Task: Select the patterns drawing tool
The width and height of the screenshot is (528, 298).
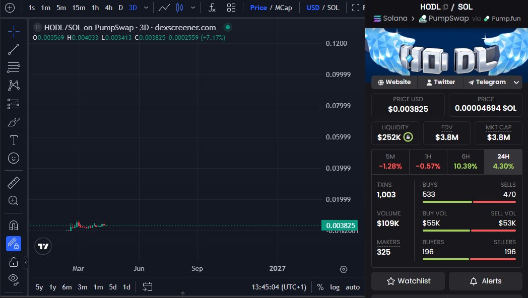Action: (x=14, y=86)
